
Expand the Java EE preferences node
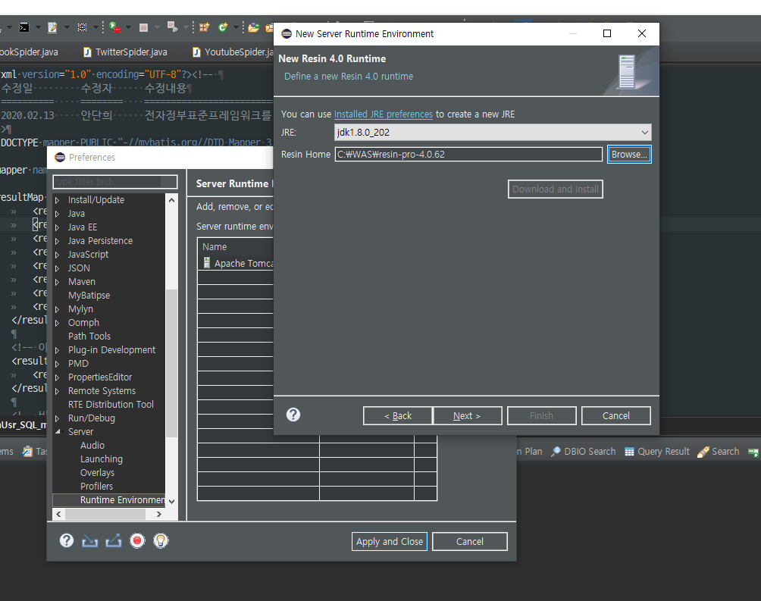(58, 227)
